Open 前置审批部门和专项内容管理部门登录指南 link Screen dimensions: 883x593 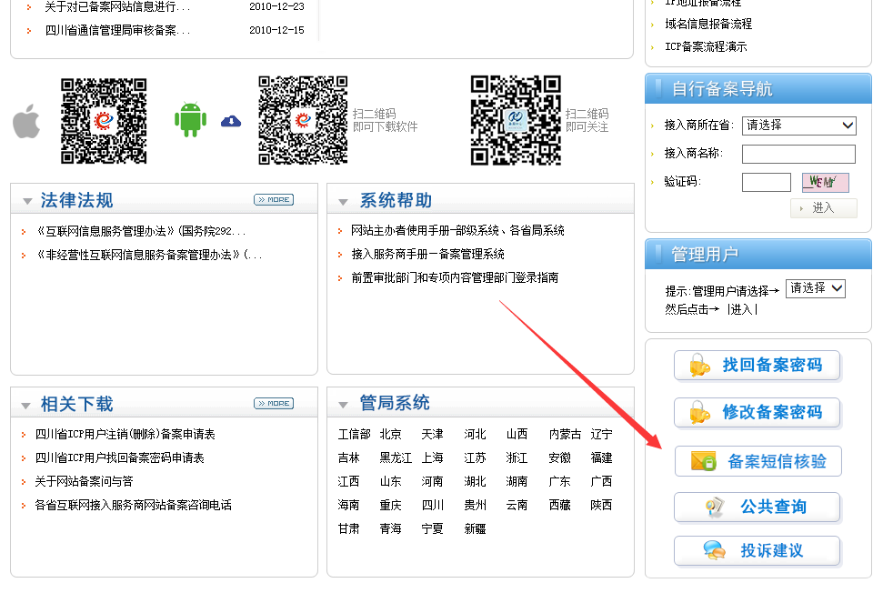(x=455, y=277)
